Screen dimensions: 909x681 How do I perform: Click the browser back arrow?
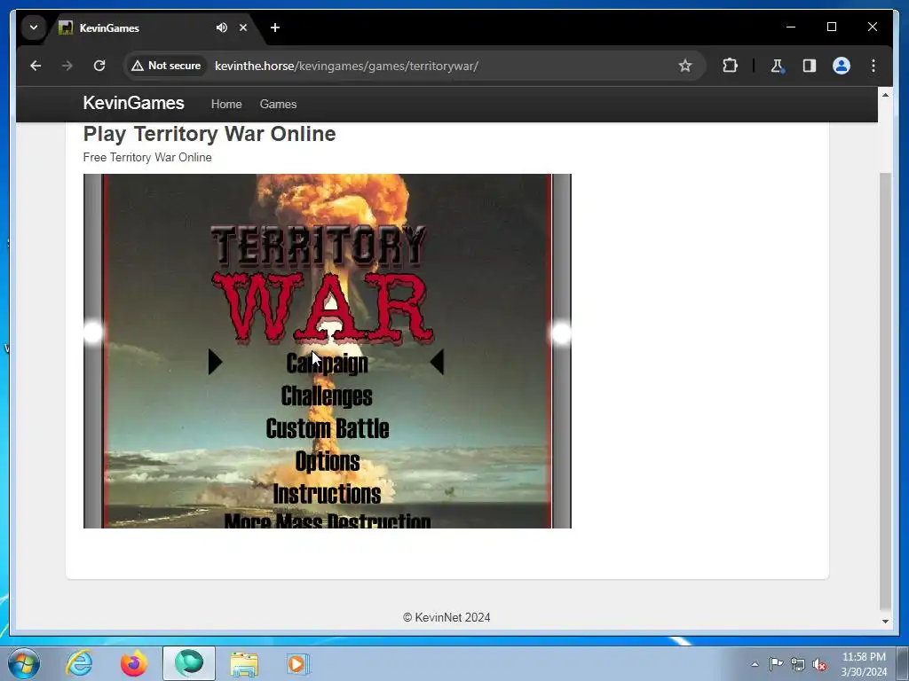pyautogui.click(x=36, y=66)
